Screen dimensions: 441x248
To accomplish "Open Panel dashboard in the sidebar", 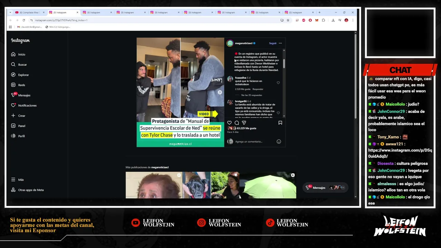I will coord(18,126).
